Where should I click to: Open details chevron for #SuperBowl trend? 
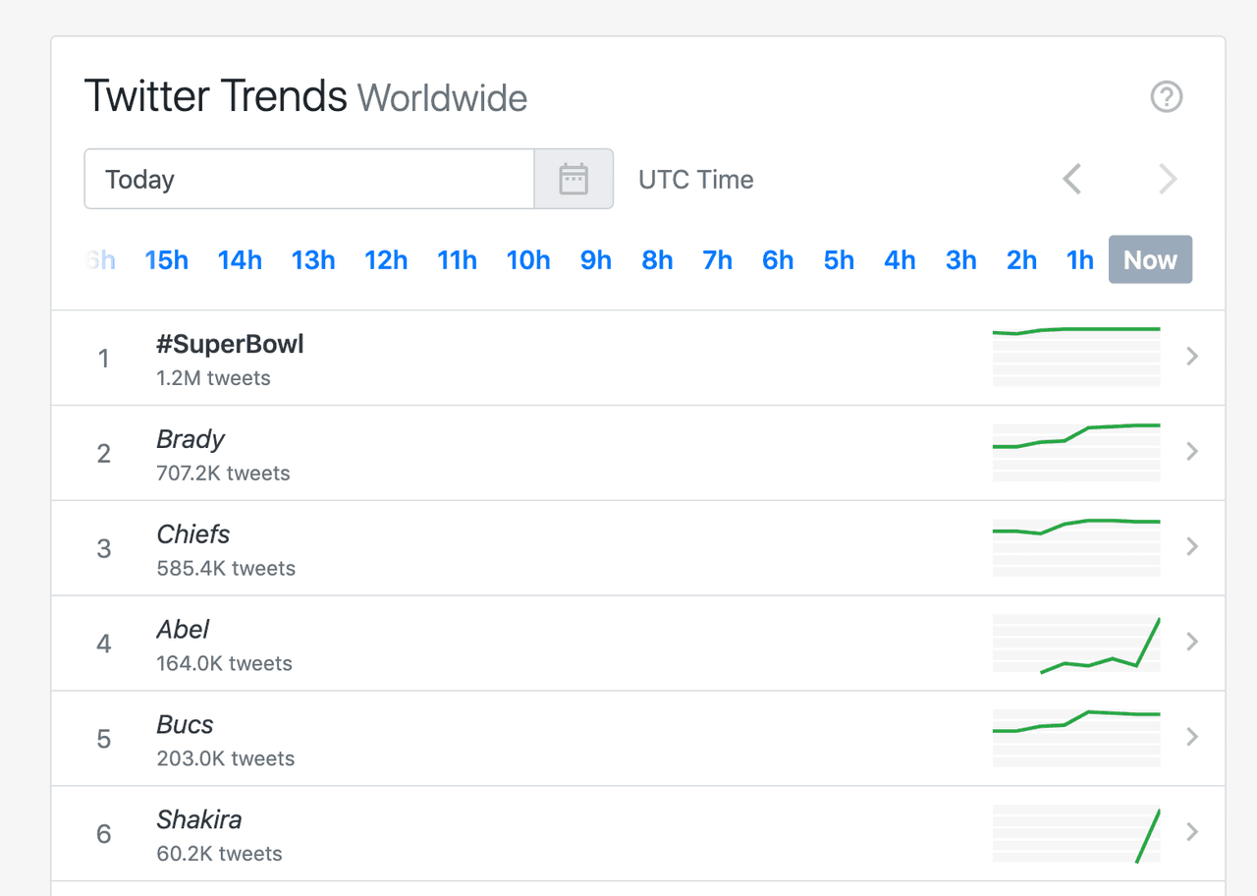click(1191, 357)
